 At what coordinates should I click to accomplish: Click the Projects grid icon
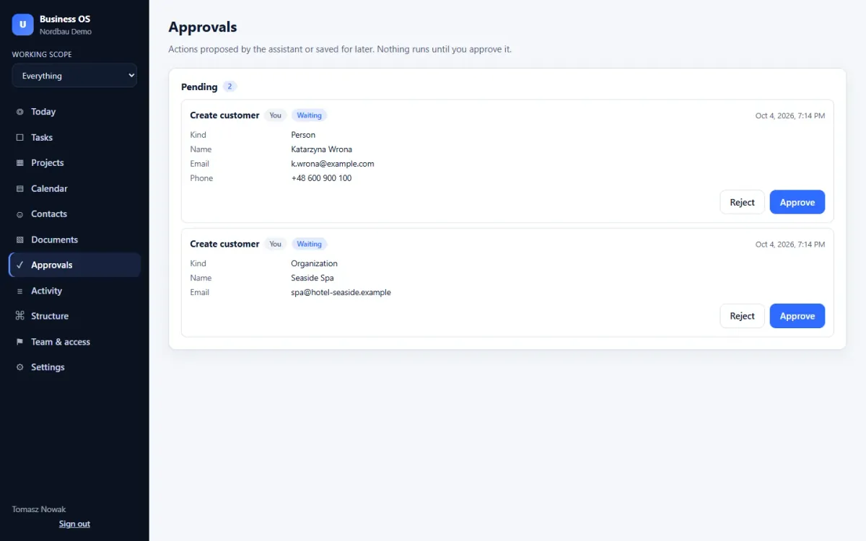[19, 163]
